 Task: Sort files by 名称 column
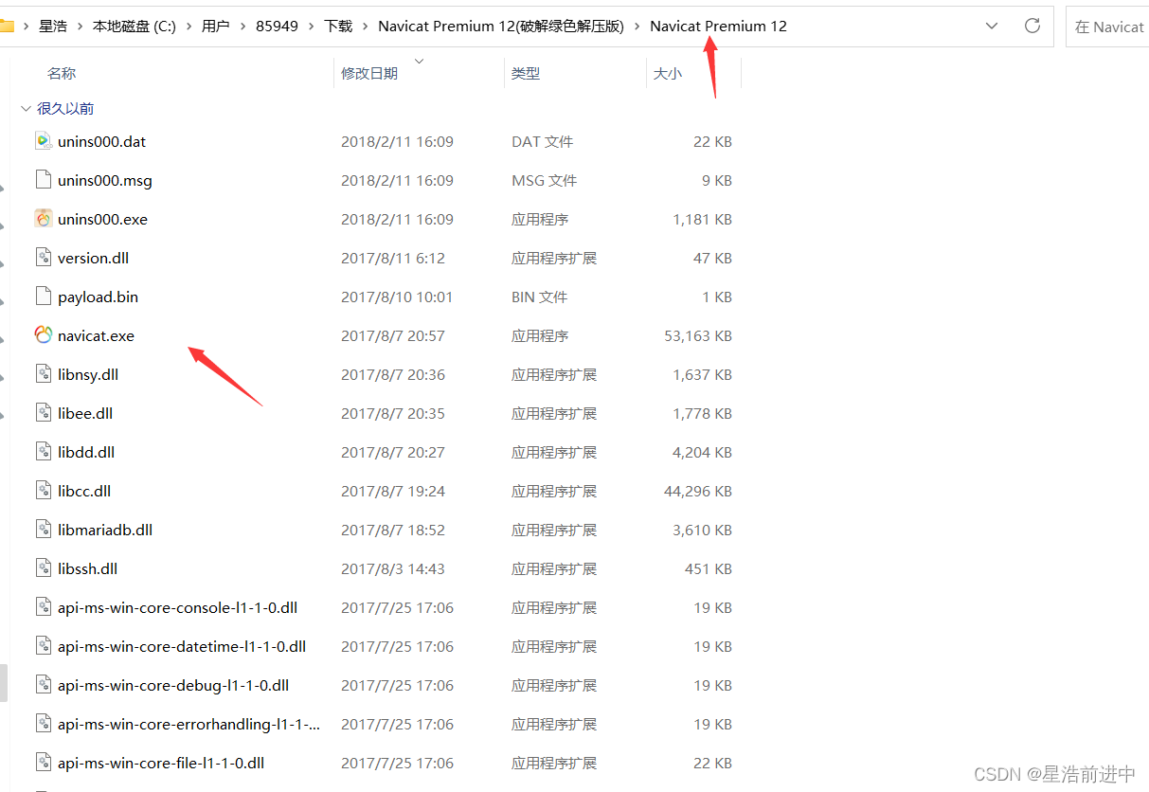(62, 73)
